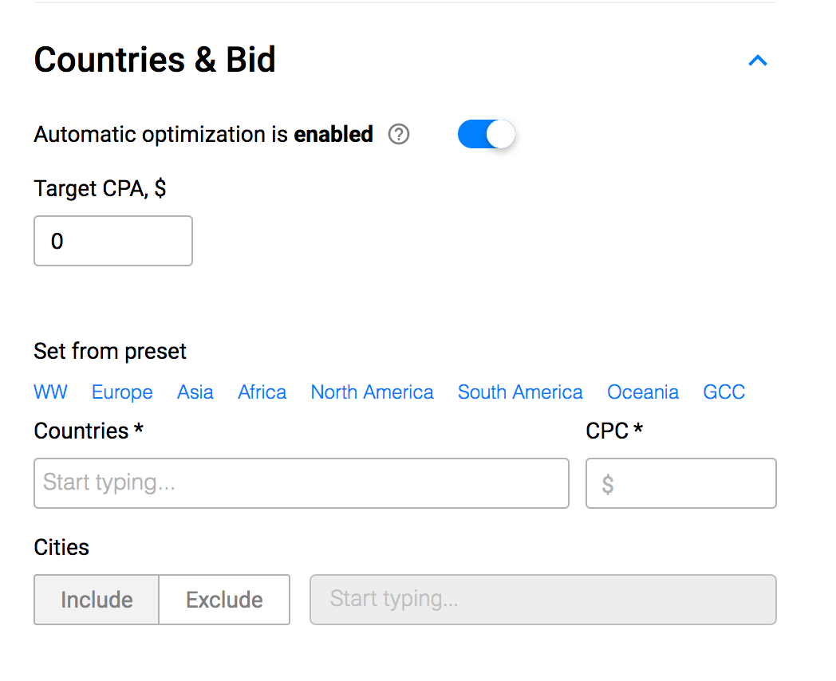Apply the Europe preset
836x681 pixels.
pyautogui.click(x=121, y=392)
